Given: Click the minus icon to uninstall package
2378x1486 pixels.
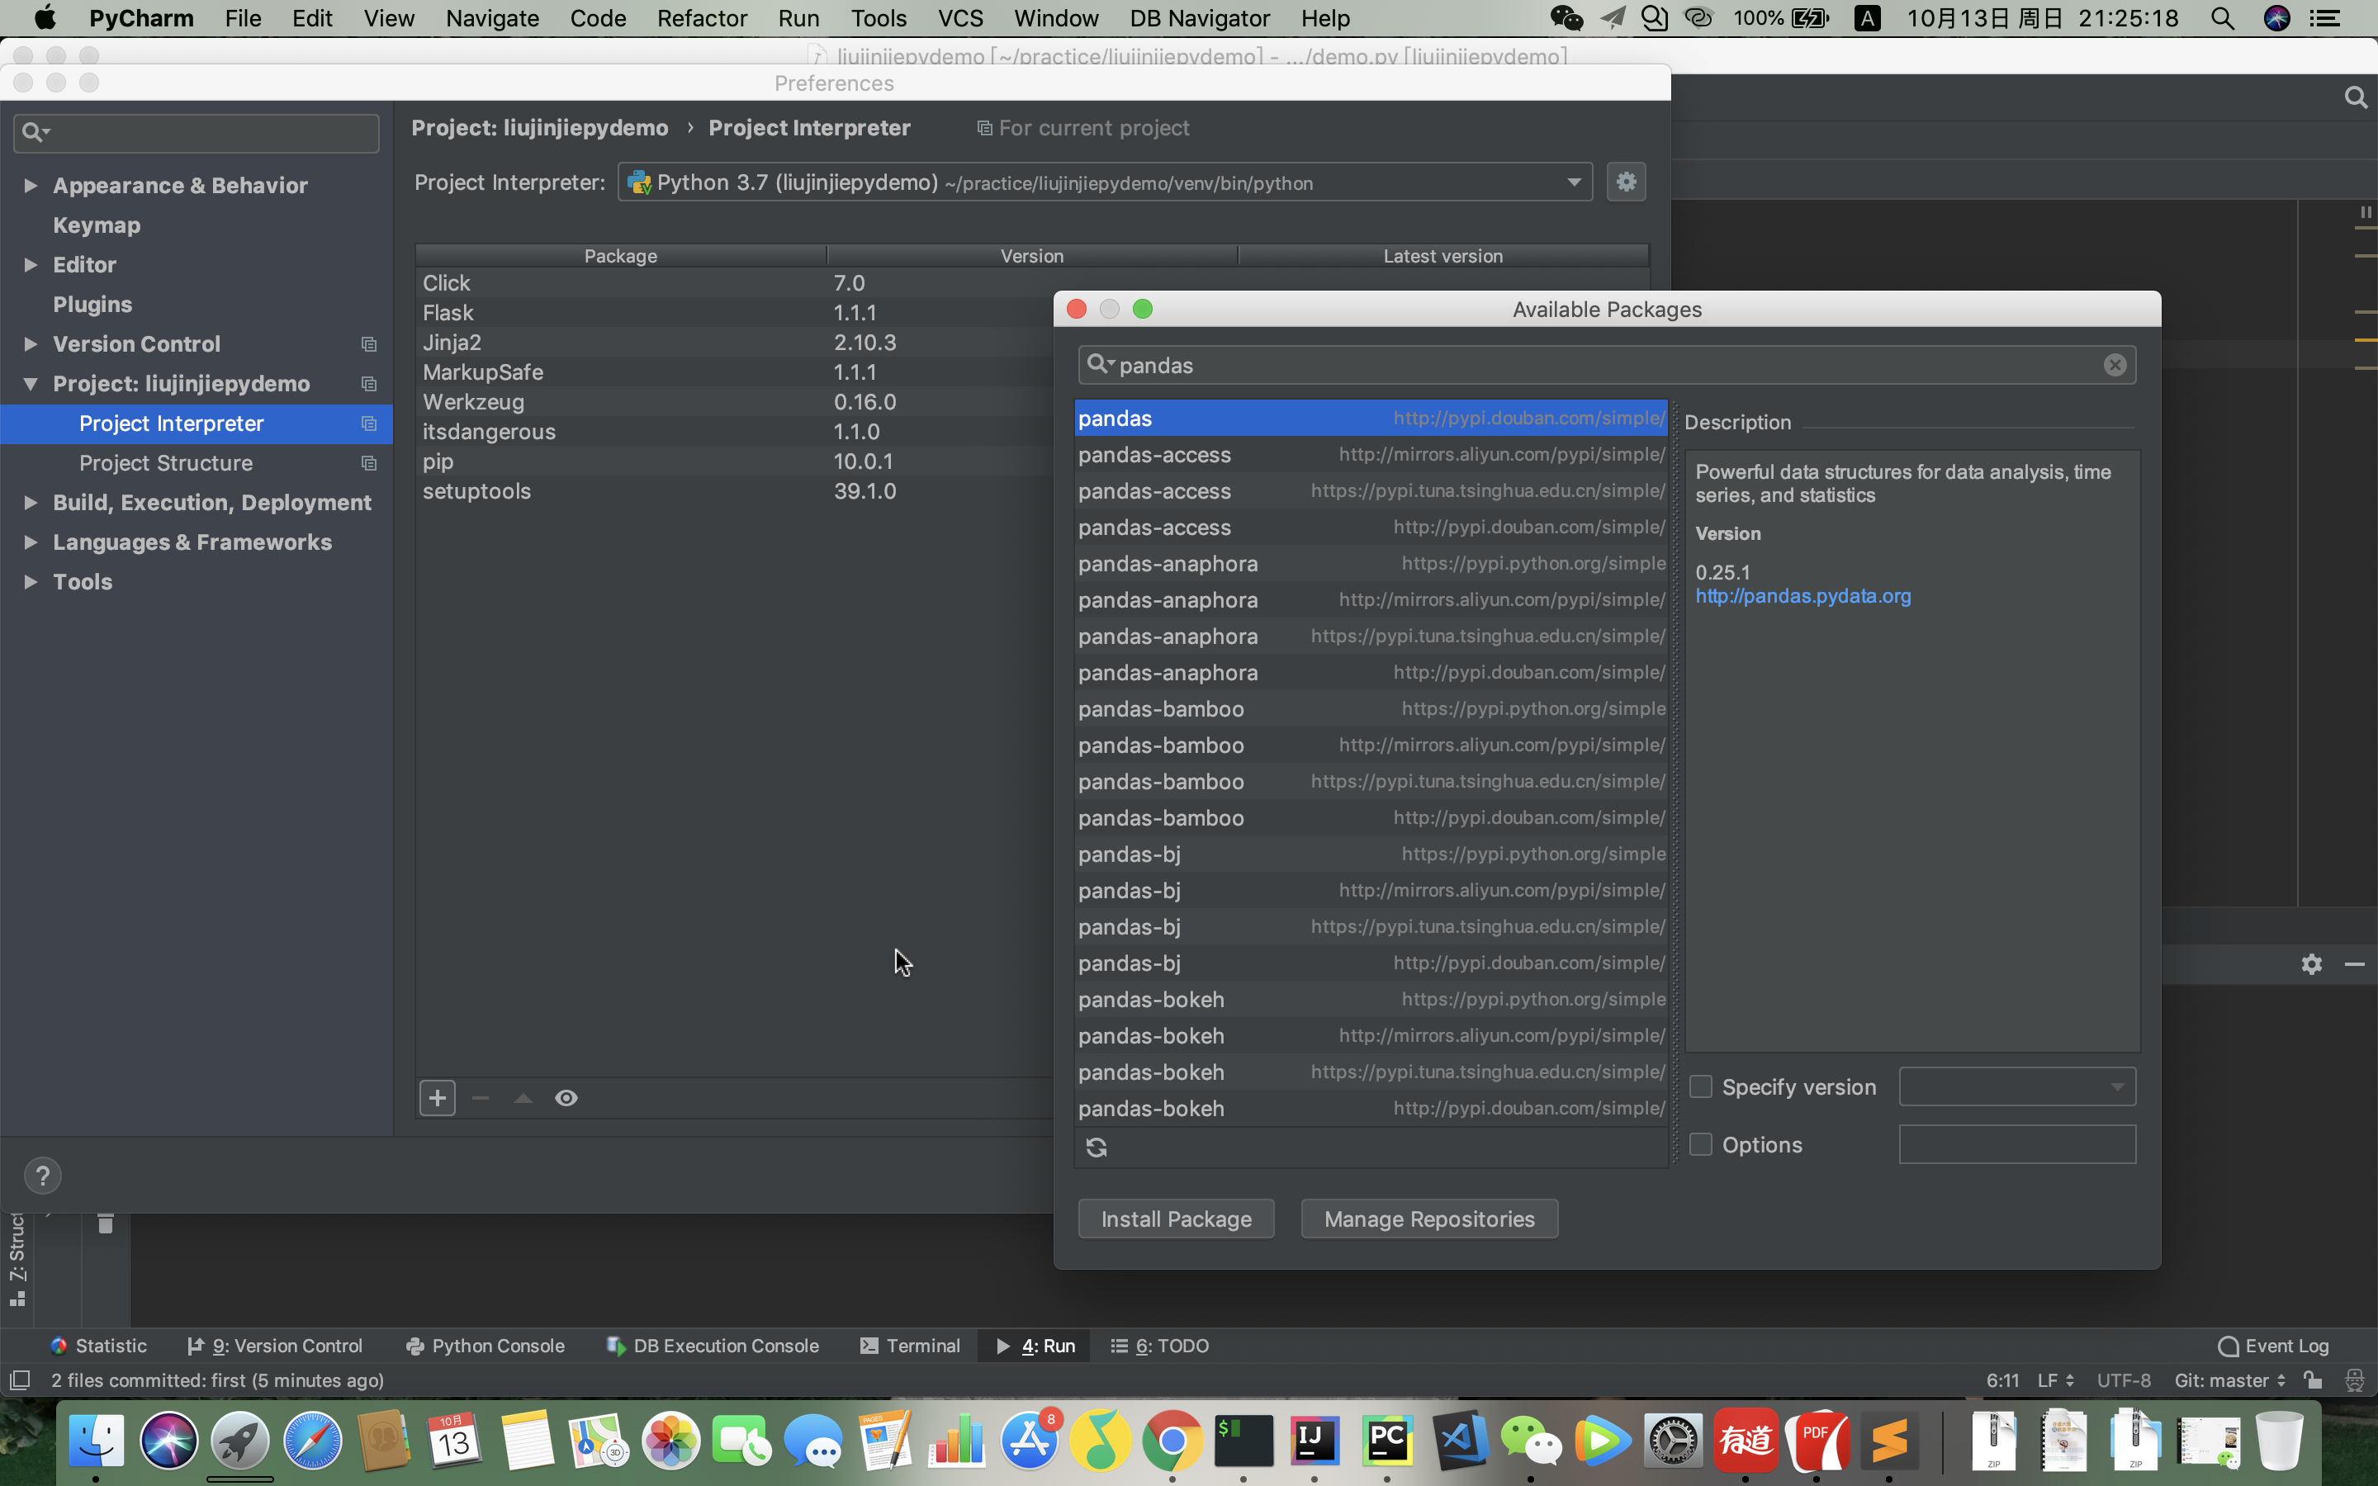Looking at the screenshot, I should point(481,1098).
